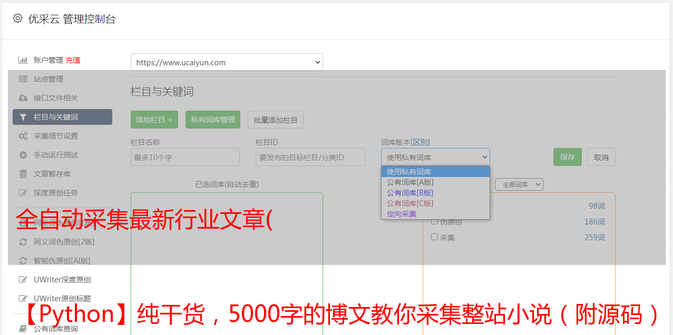Click the 186词 count
This screenshot has height=335, width=673.
tap(594, 222)
